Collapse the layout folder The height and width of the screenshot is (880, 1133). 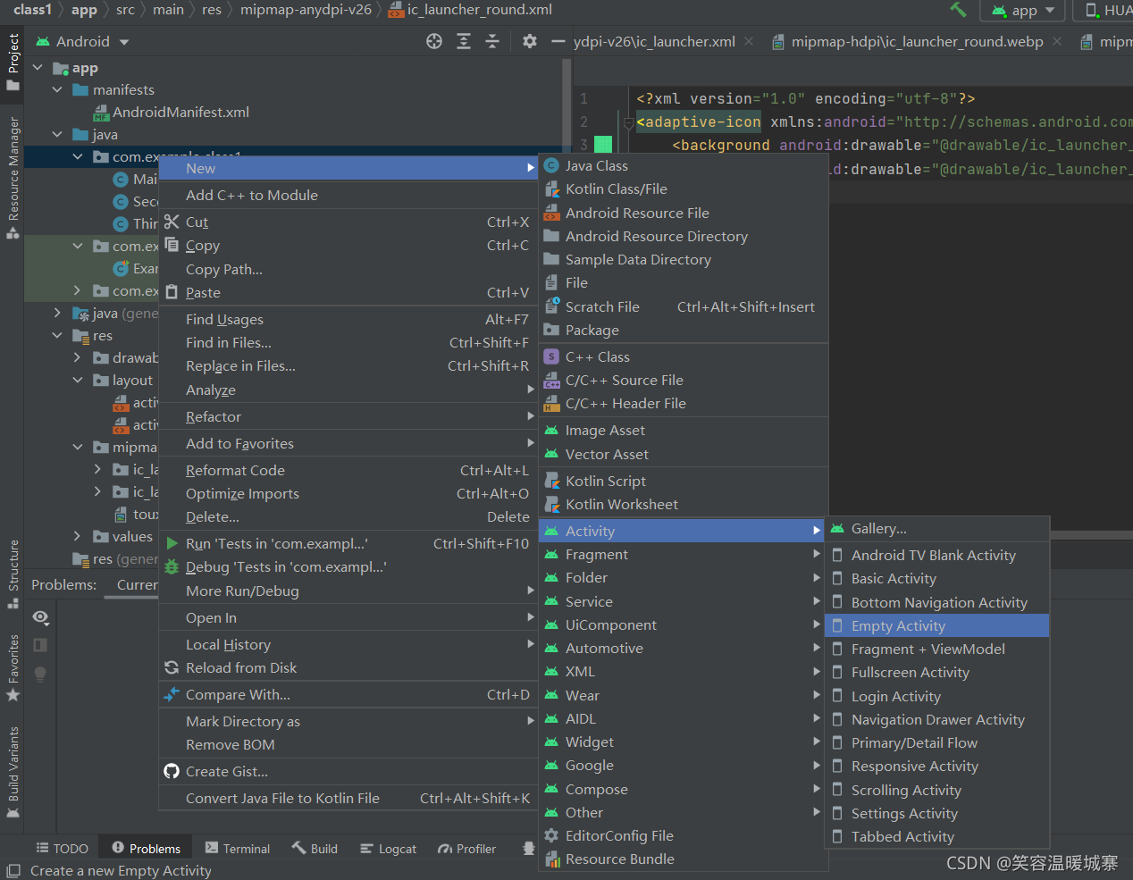click(77, 381)
